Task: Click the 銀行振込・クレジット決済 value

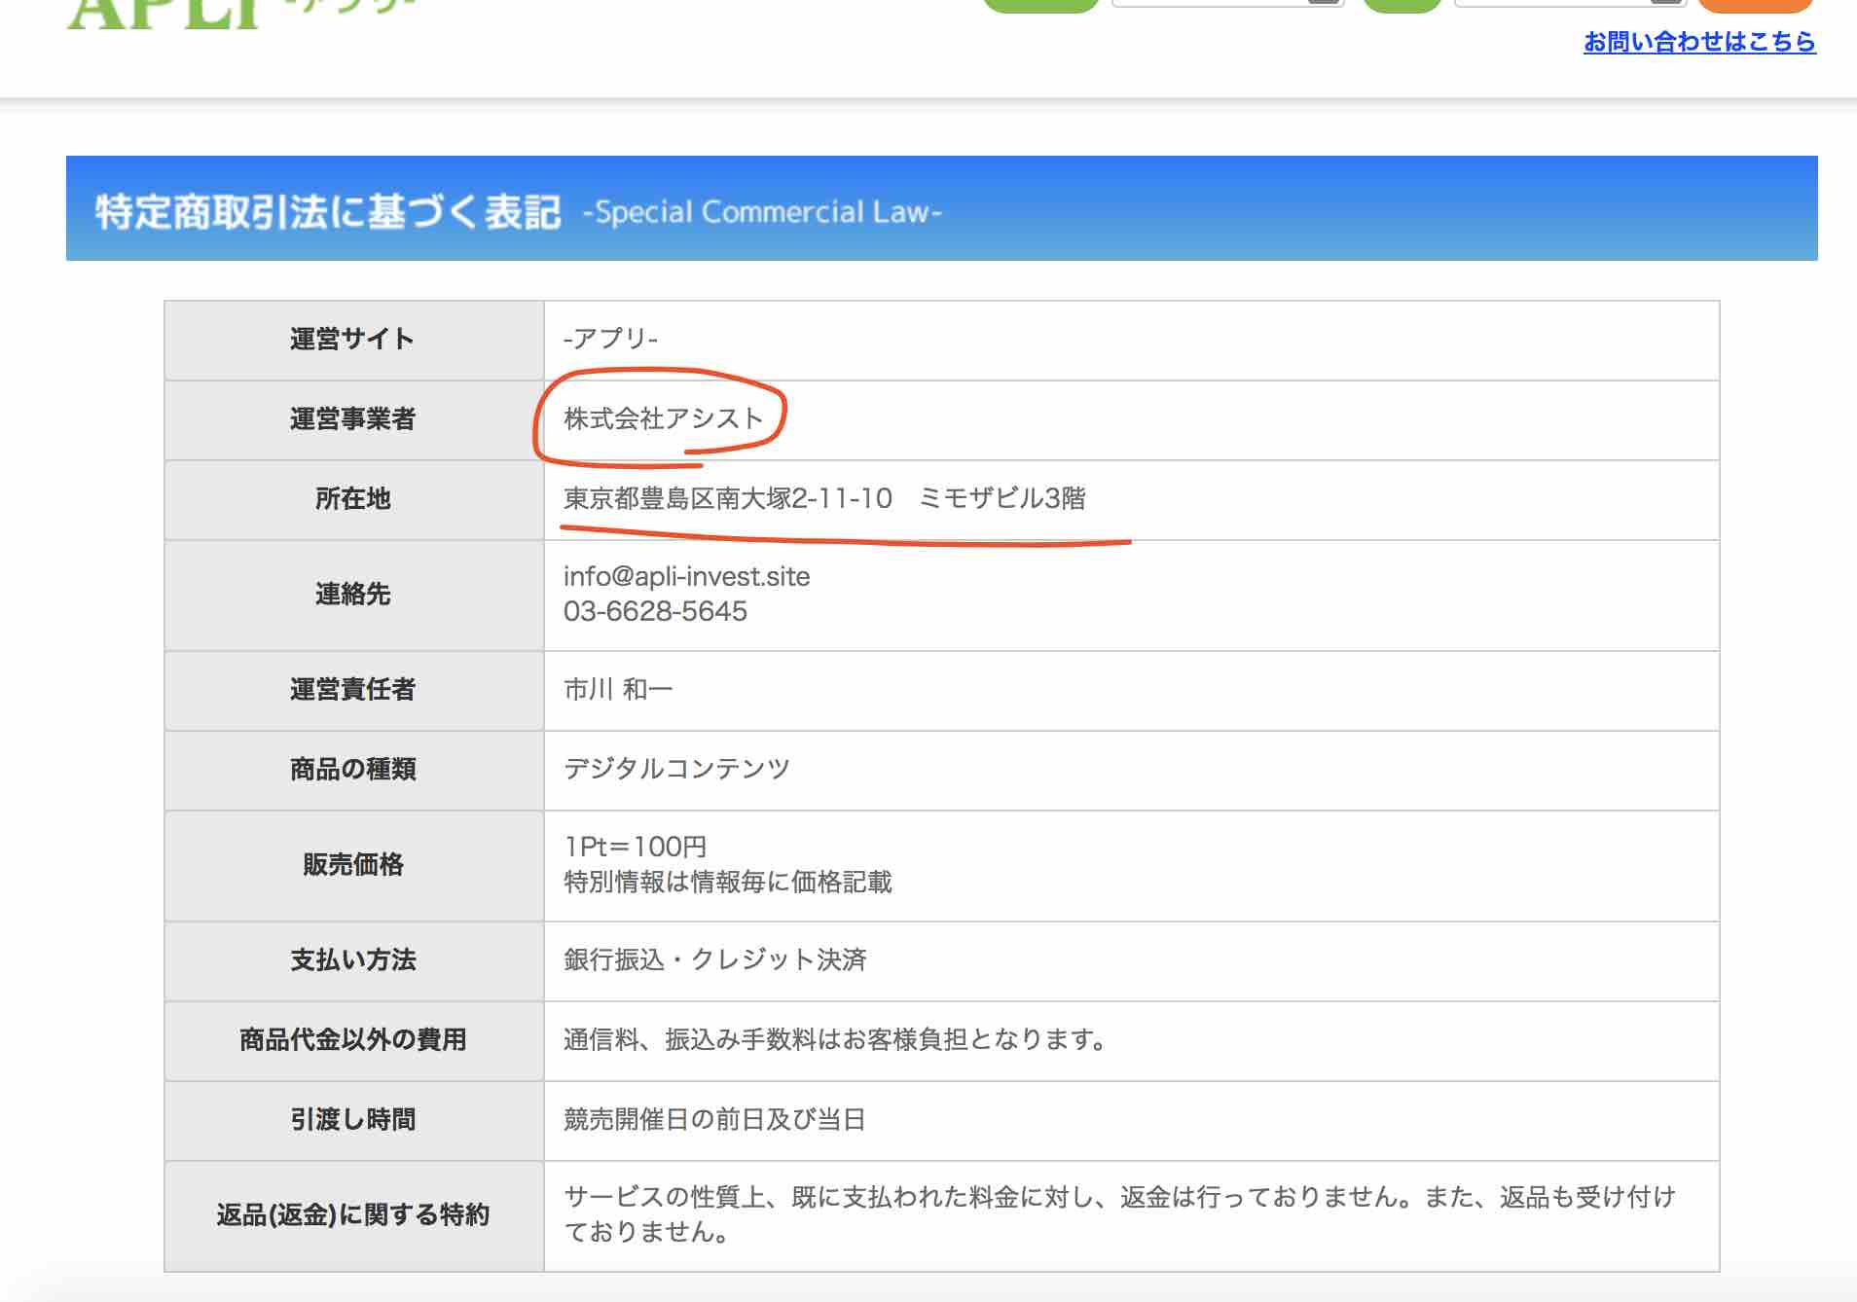Action: [714, 959]
